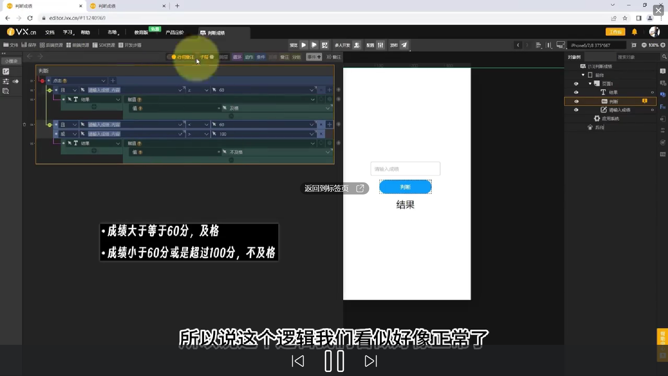Click the 条件 condition button
The height and width of the screenshot is (376, 668).
tap(261, 57)
